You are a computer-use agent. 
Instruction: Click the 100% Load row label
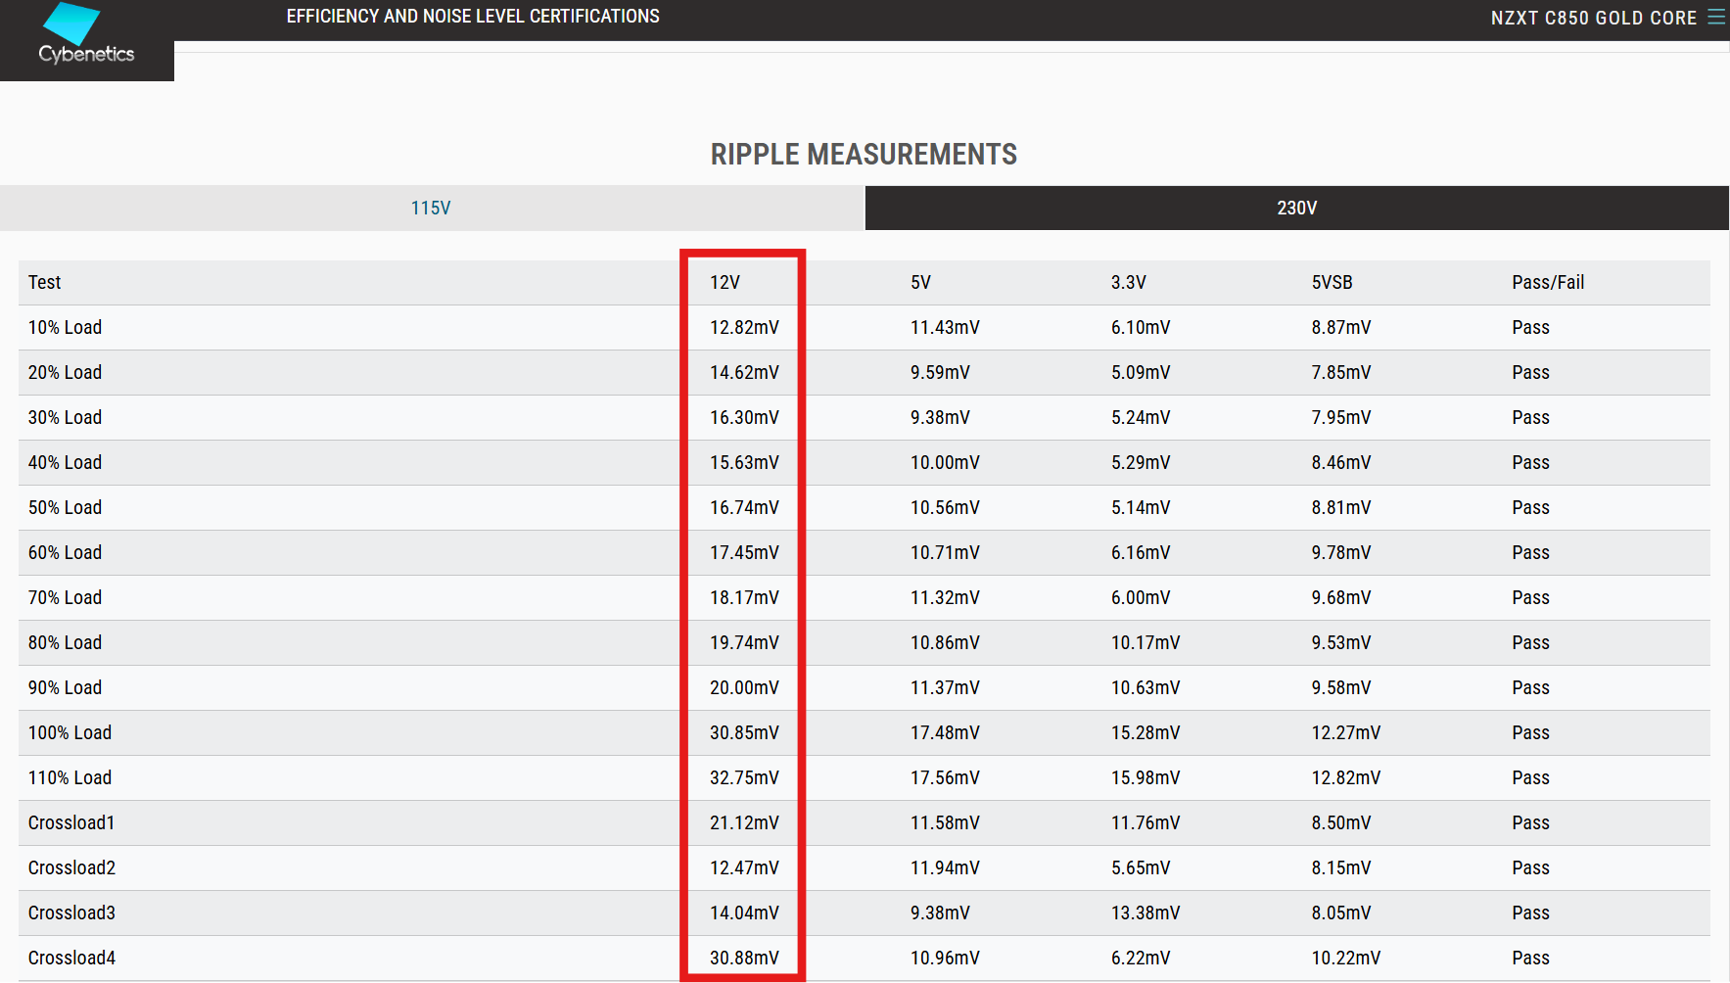tap(70, 732)
